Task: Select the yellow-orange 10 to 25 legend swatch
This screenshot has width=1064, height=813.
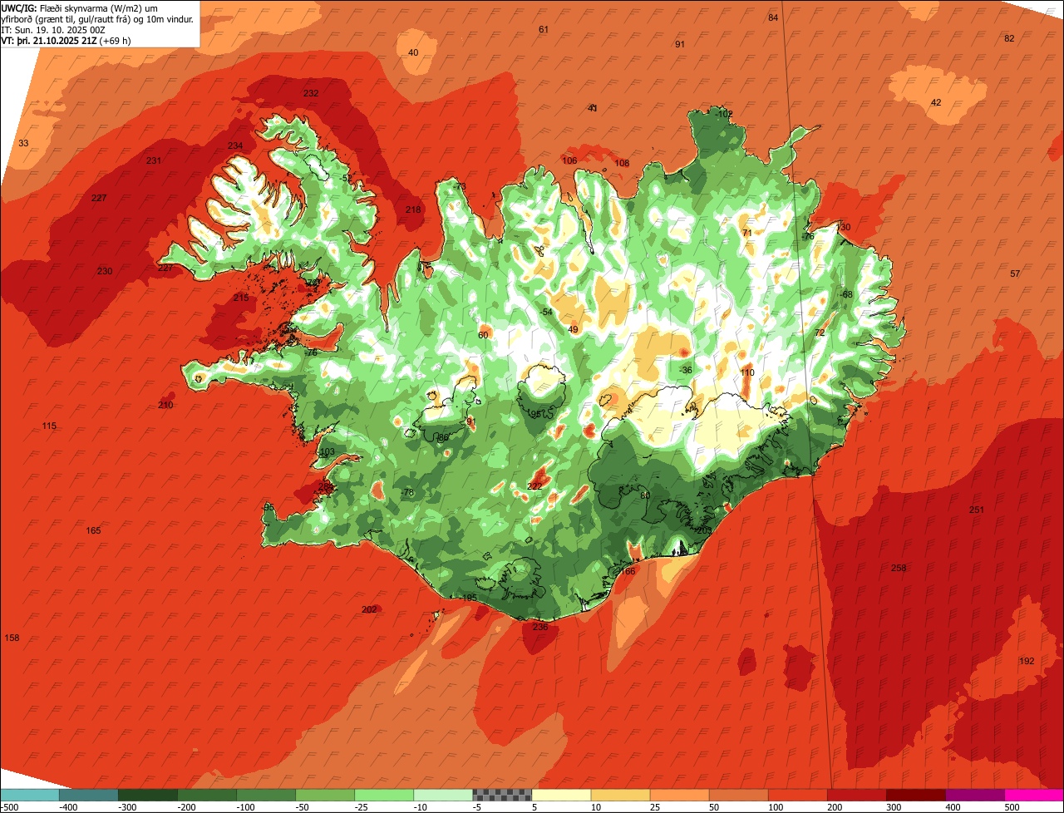Action: click(620, 795)
